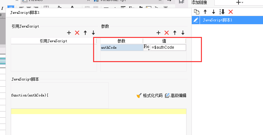
Task: Select the authCode parameter name cell
Action: [121, 47]
